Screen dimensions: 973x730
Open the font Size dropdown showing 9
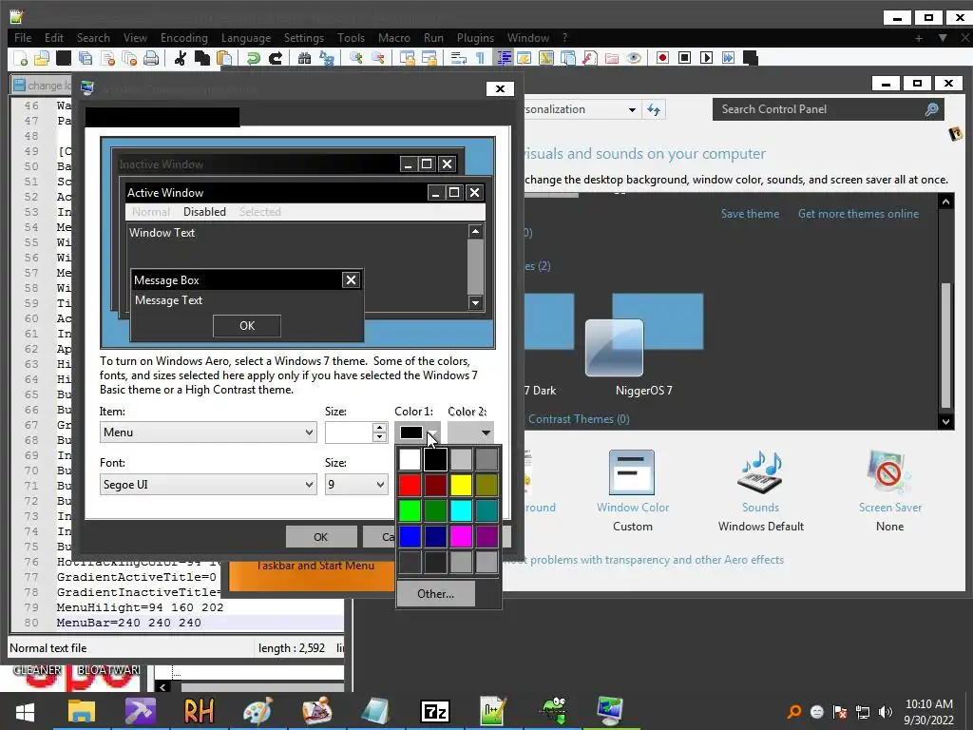coord(357,484)
